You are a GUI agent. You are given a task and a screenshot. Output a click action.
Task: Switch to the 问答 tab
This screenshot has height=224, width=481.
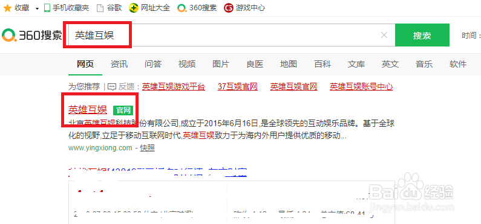pyautogui.click(x=153, y=64)
